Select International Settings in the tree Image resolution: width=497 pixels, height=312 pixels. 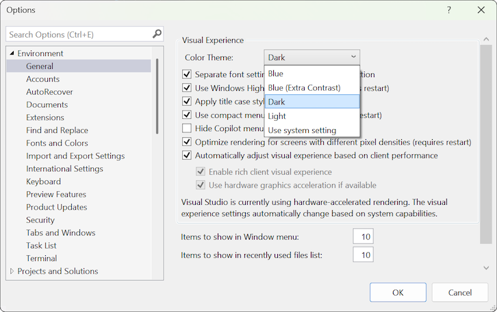click(64, 169)
